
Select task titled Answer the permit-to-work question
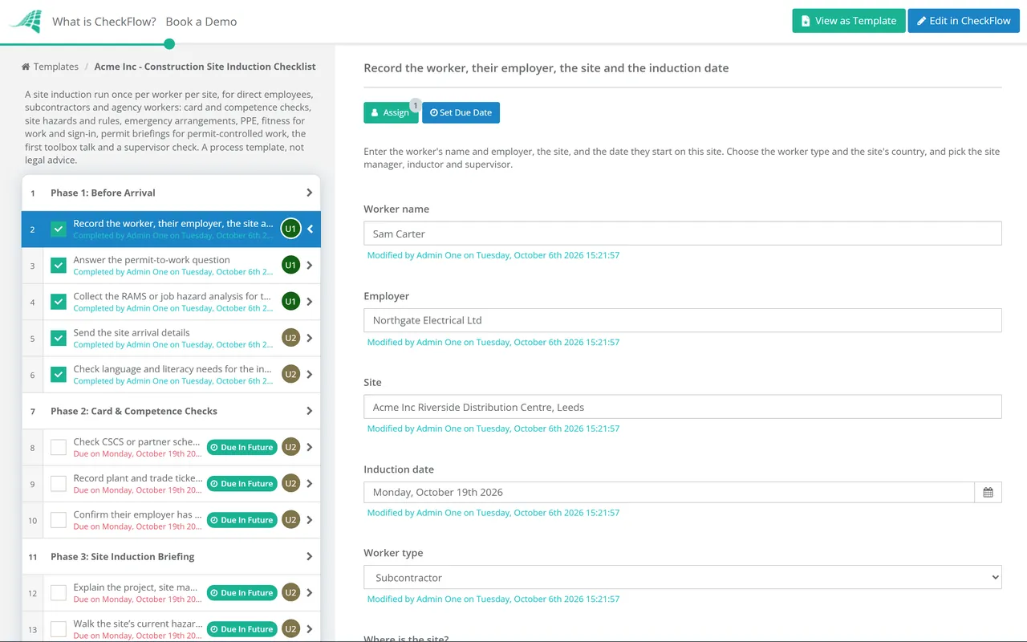click(152, 260)
